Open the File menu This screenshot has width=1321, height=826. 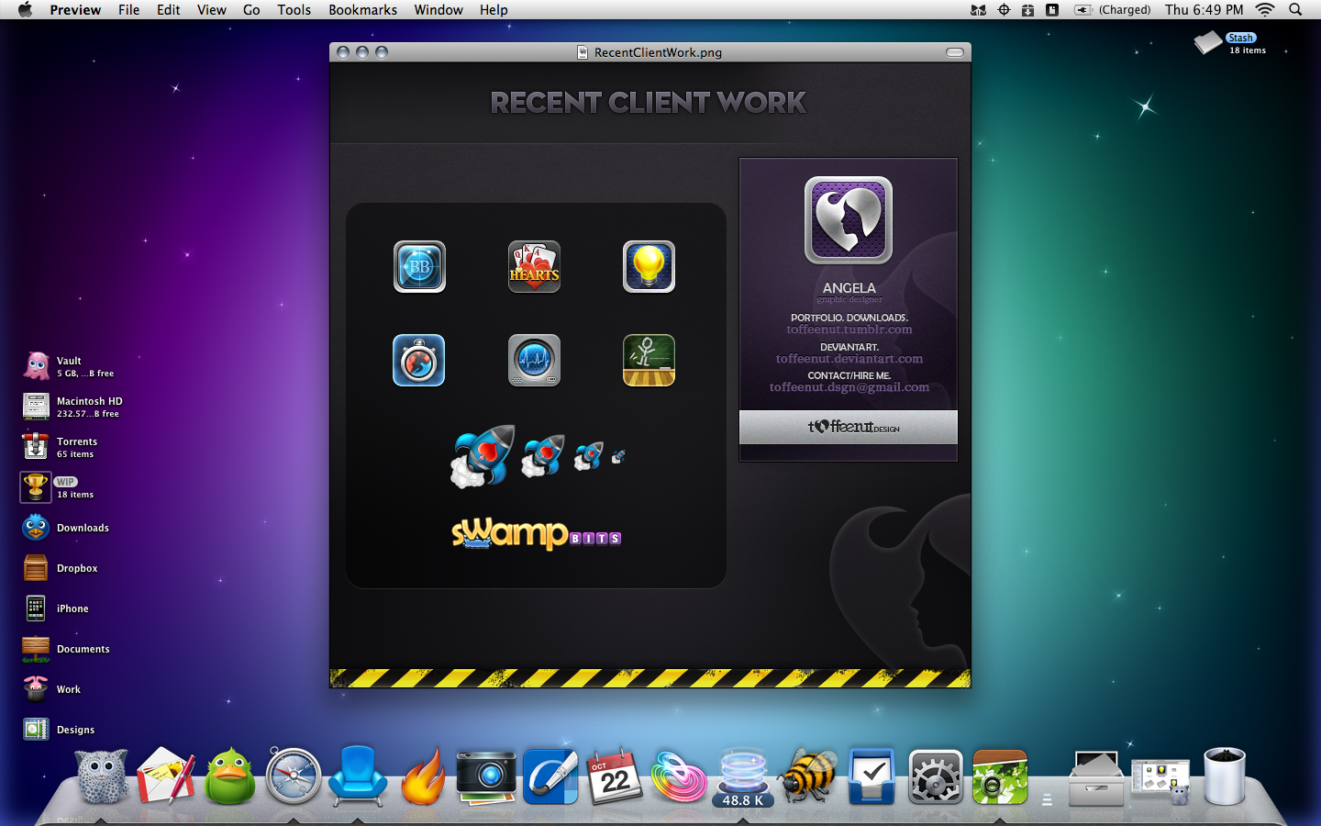[129, 10]
